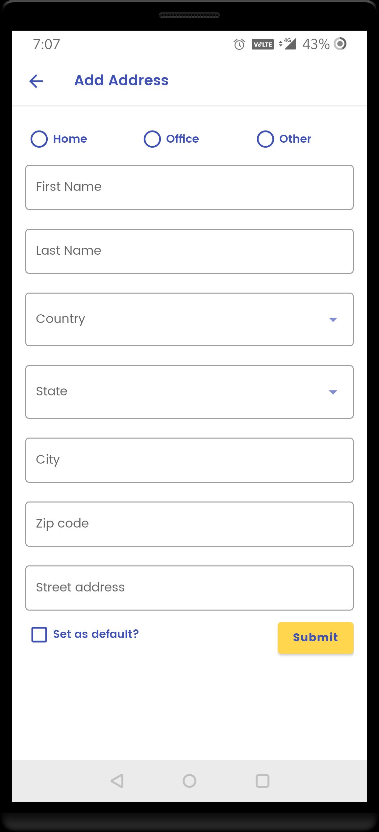Tap the back arrow icon

tap(36, 81)
